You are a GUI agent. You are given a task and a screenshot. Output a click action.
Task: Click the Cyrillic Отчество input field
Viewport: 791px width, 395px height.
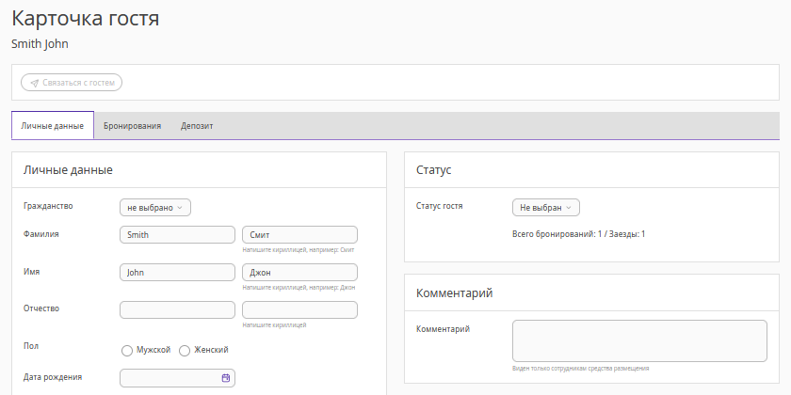[x=299, y=309]
